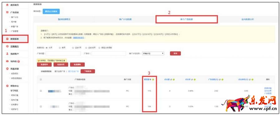Open the home page icon in the sidebar
The width and height of the screenshot is (280, 115).
[7, 5]
